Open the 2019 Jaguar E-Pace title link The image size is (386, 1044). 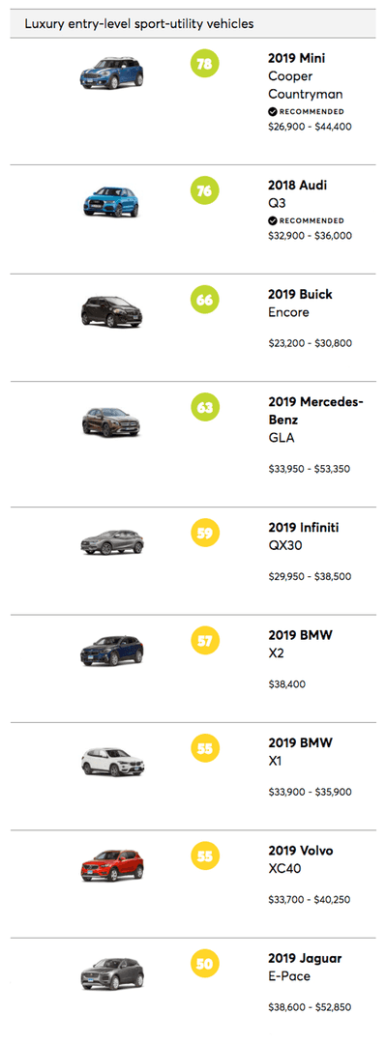point(305,967)
